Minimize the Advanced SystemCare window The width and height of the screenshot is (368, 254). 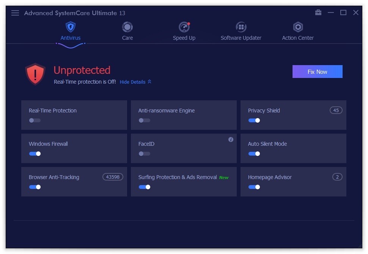(331, 12)
